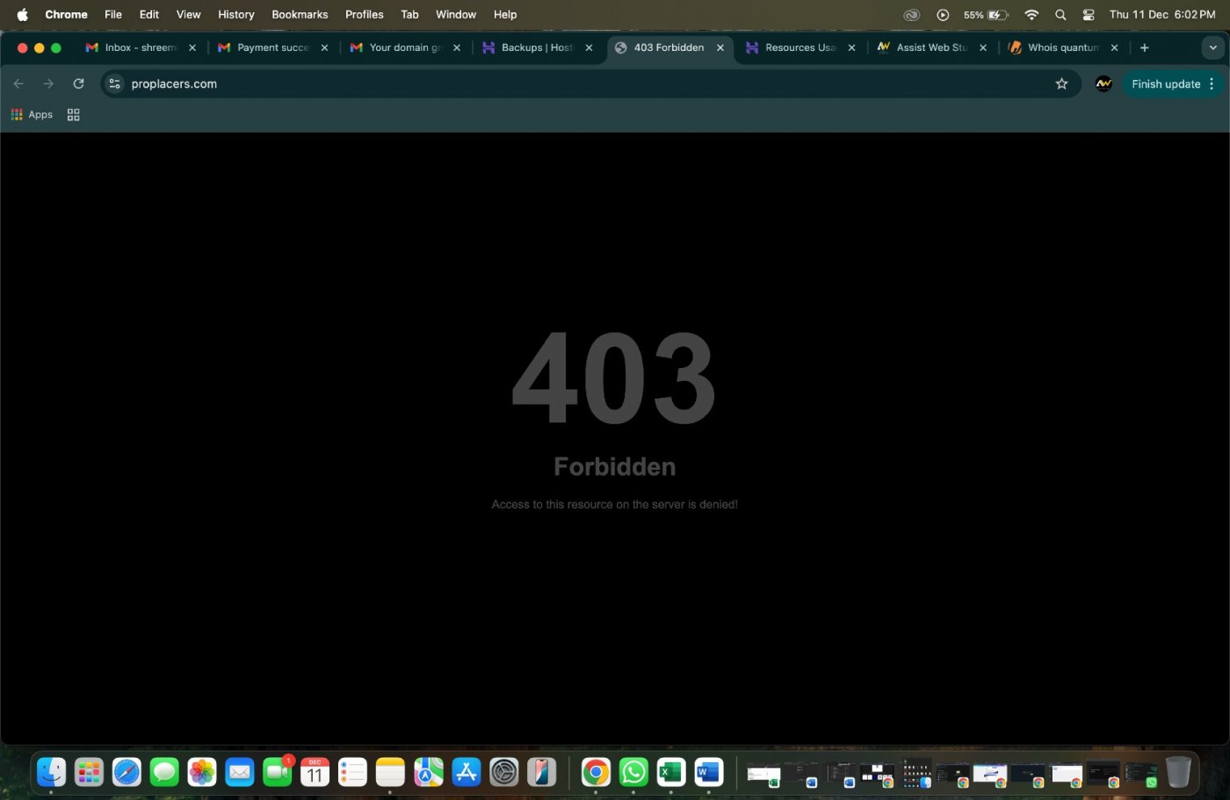Click the Finish update button
1230x800 pixels.
click(x=1165, y=83)
